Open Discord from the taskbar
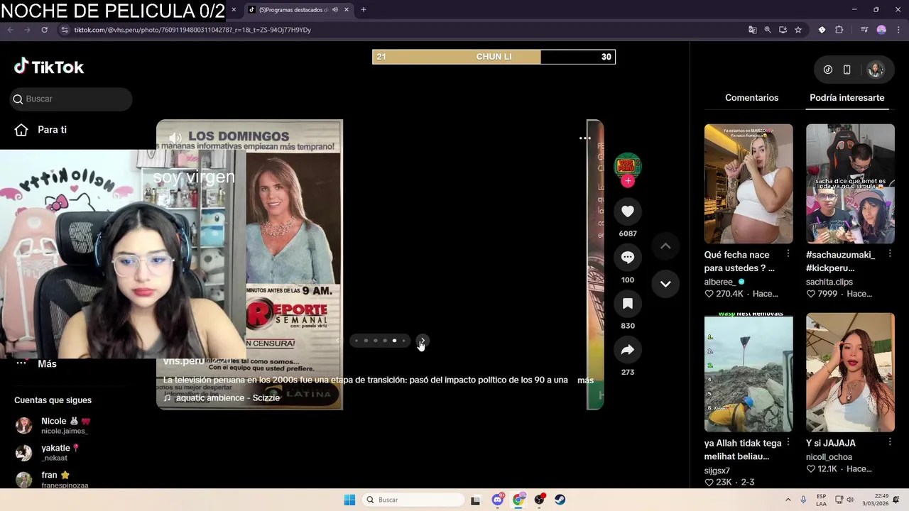This screenshot has width=909, height=511. 498,500
